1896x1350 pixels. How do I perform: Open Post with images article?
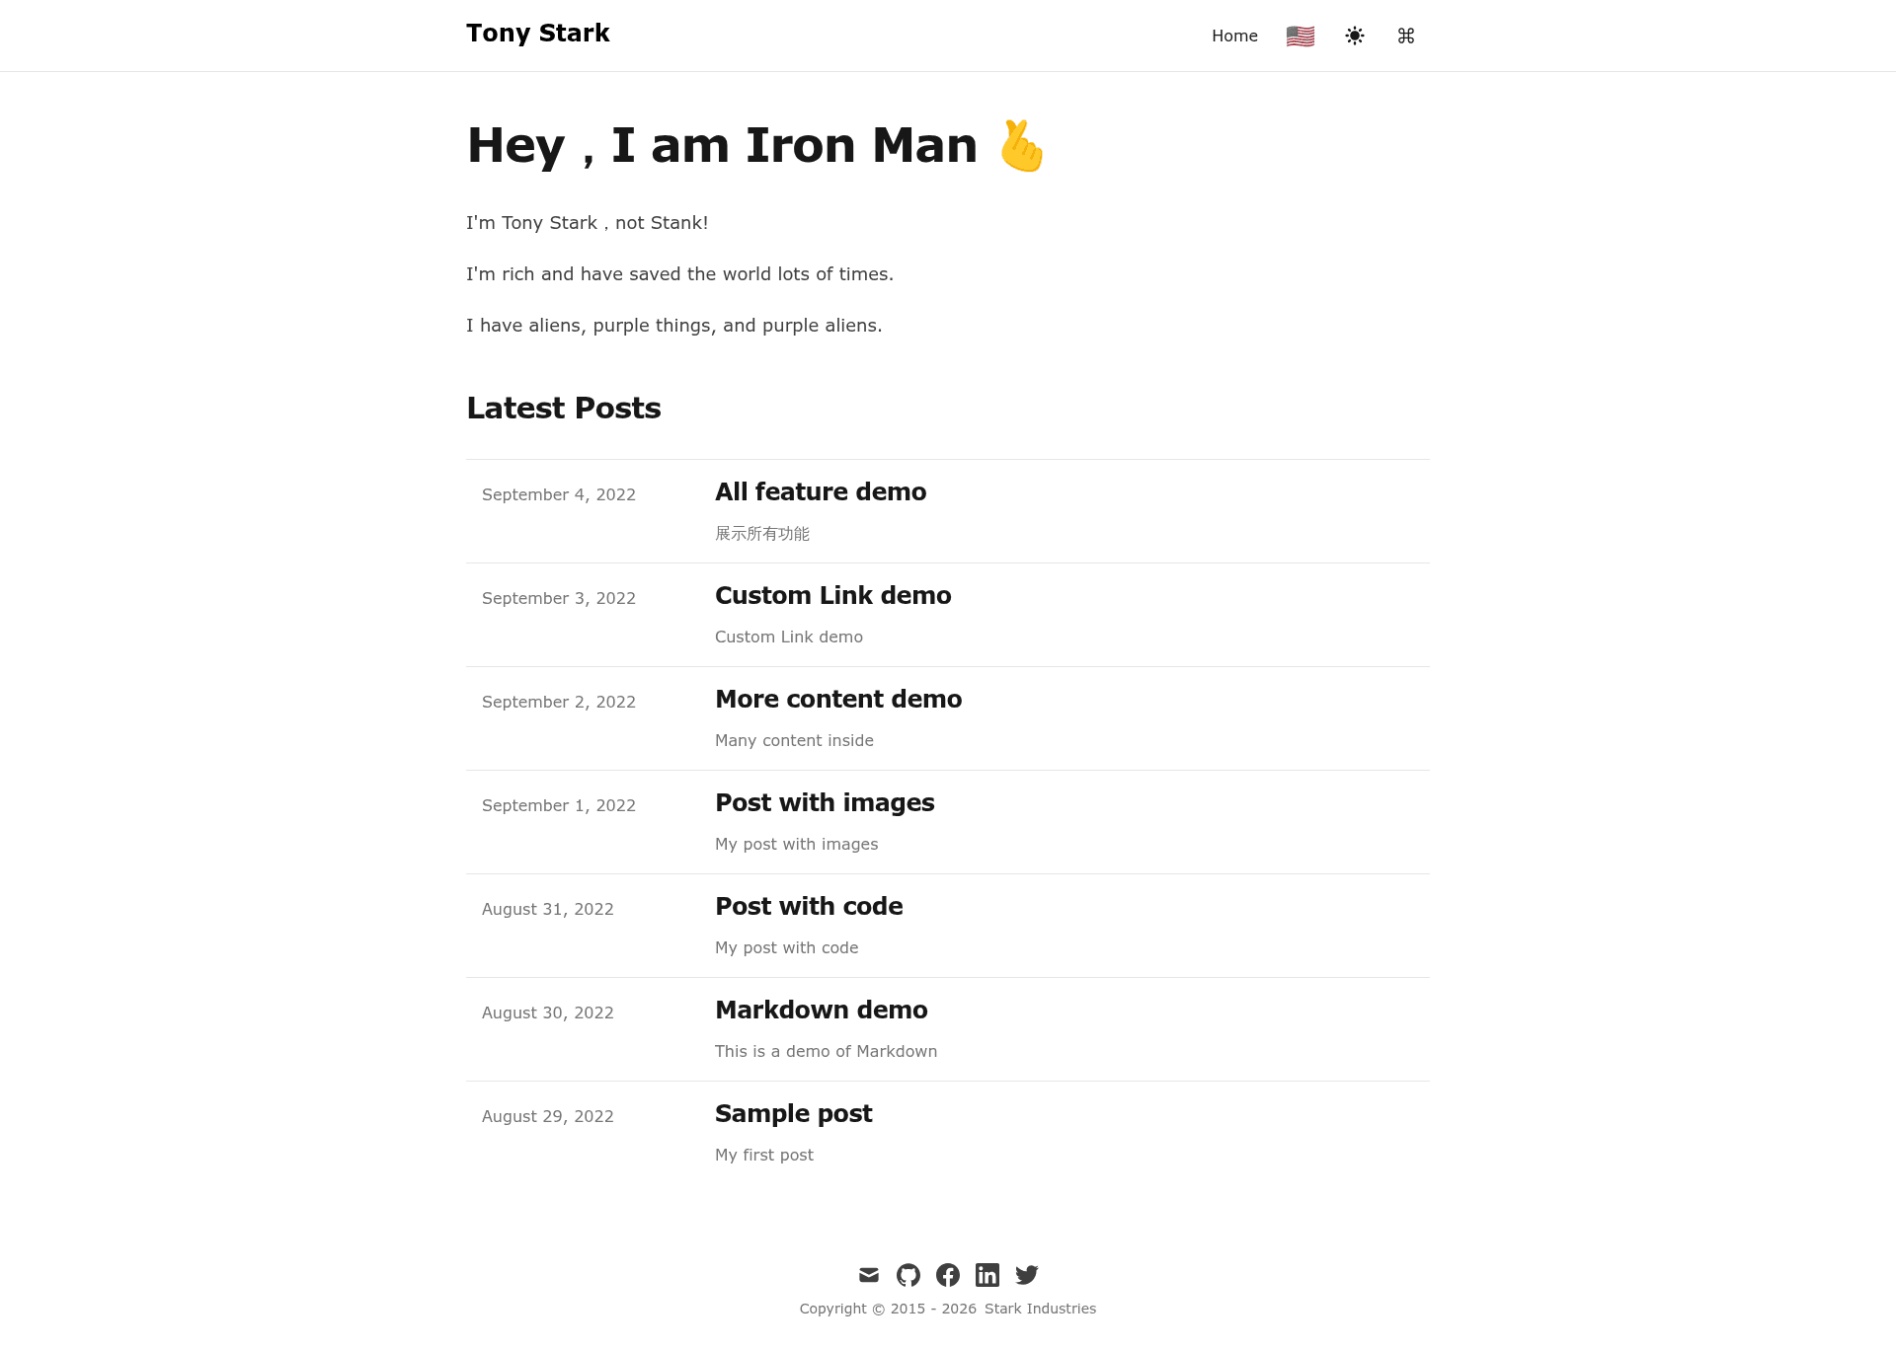point(825,802)
